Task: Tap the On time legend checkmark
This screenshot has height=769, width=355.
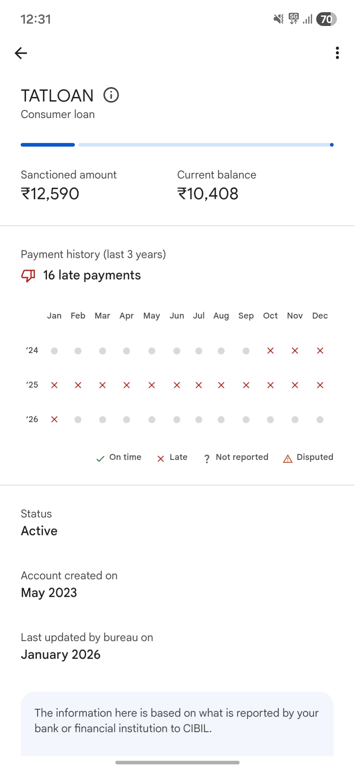Action: click(100, 458)
